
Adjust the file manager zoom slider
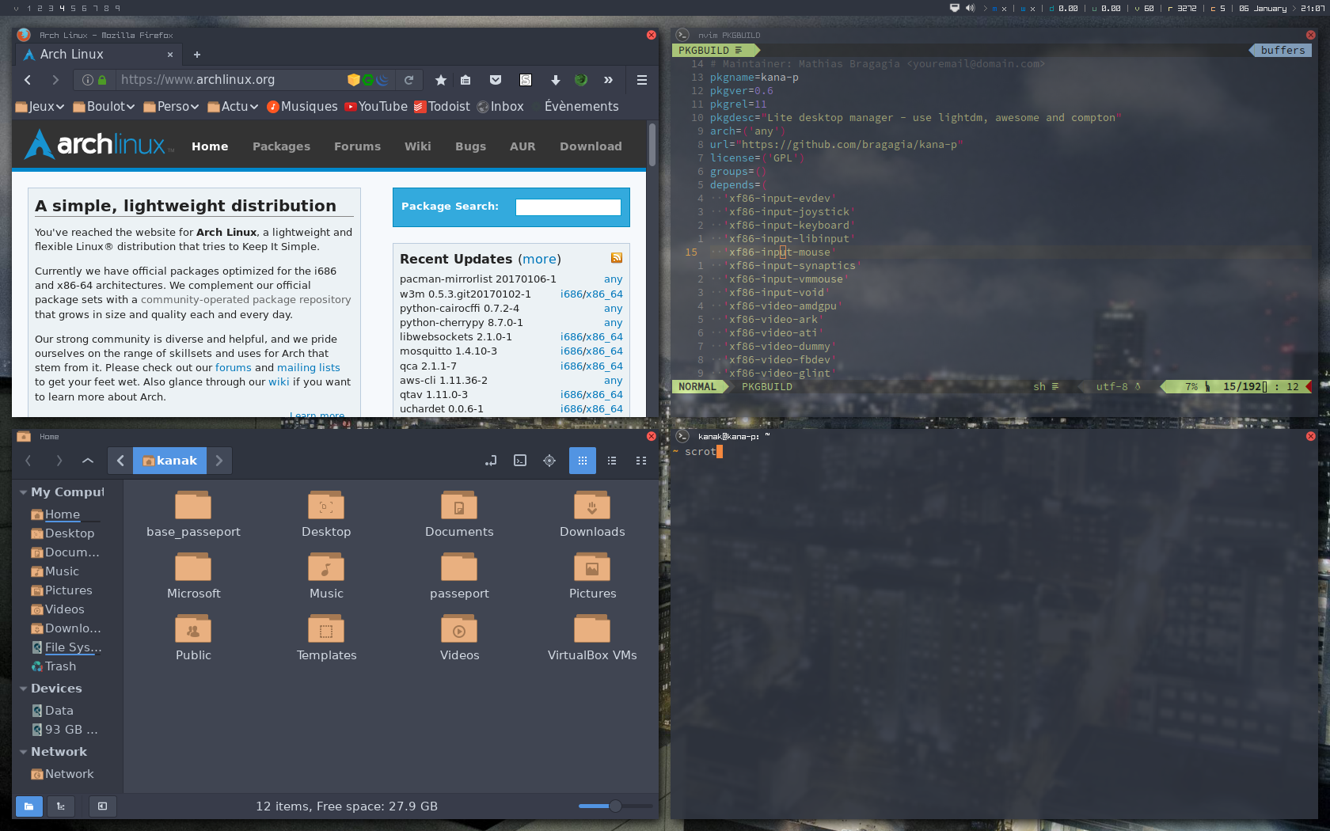point(615,806)
